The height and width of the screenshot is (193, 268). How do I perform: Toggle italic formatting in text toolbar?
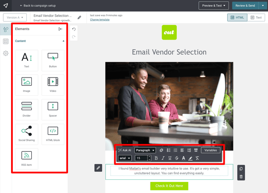pos(163,158)
